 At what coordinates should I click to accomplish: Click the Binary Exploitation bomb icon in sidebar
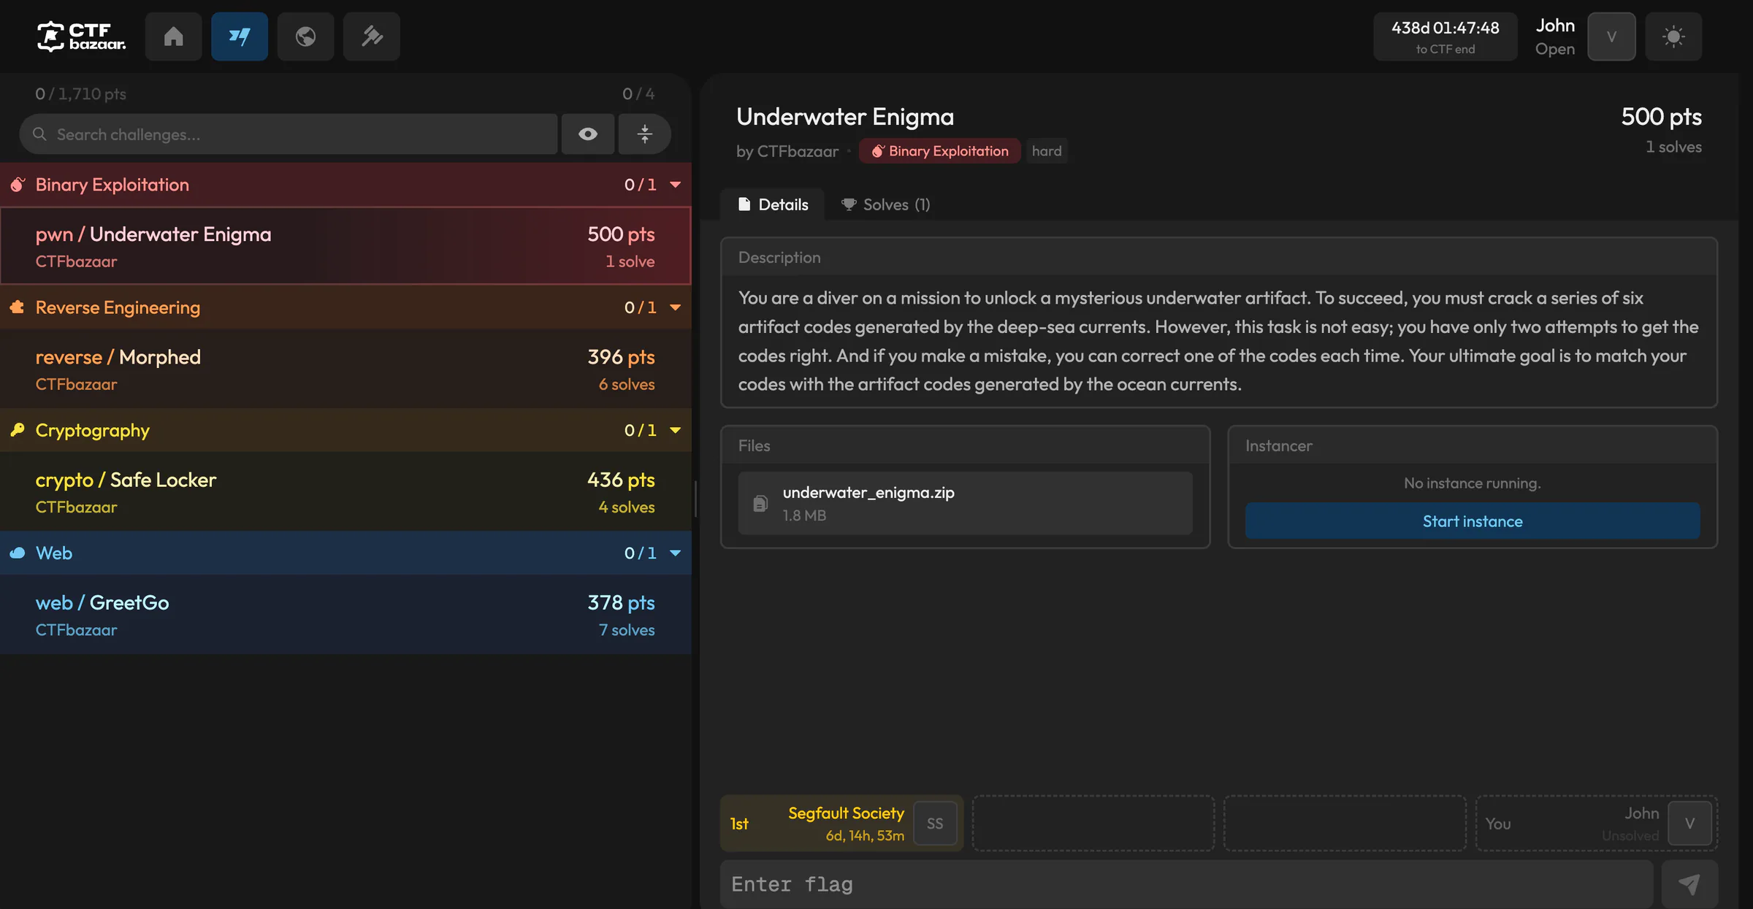[x=18, y=185]
